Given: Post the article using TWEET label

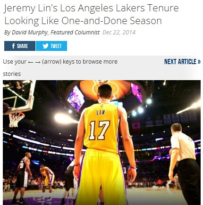Looking at the screenshot, I should point(56,46).
